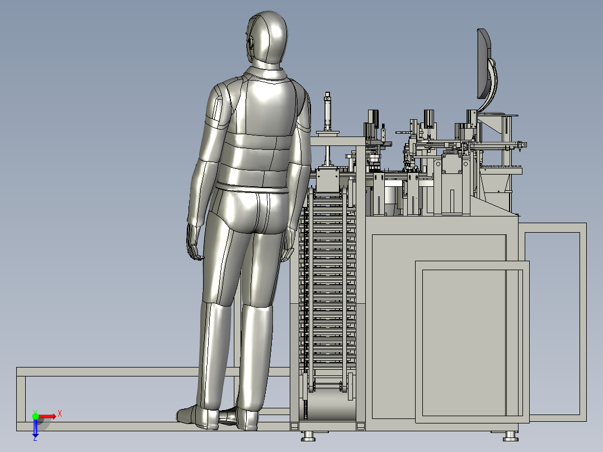Select the right leveling foot under the machine
This screenshot has height=452, width=603.
tap(510, 436)
